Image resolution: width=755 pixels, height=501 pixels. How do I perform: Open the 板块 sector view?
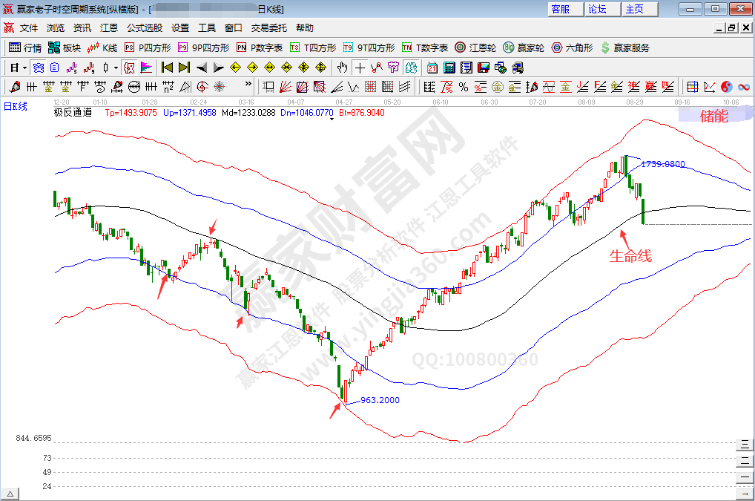(x=64, y=48)
